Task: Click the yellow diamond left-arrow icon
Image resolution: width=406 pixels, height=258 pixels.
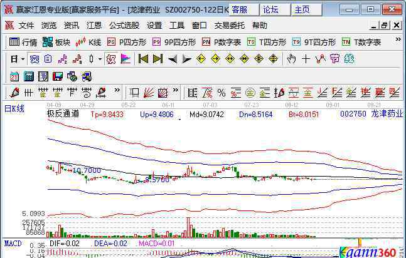Action: tap(201, 59)
